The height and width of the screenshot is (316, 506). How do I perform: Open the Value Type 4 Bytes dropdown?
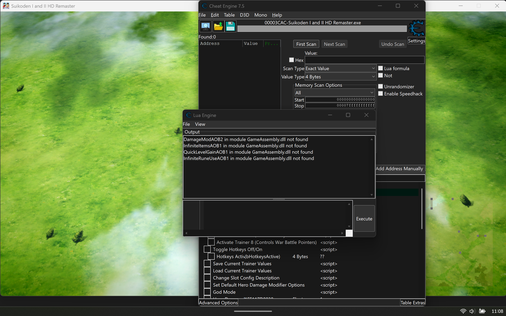(x=340, y=77)
